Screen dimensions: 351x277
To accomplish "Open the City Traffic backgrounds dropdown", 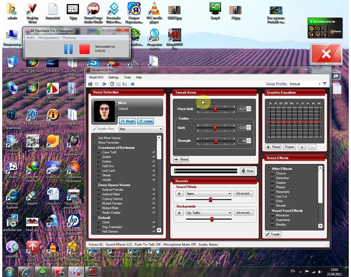I will point(229,213).
